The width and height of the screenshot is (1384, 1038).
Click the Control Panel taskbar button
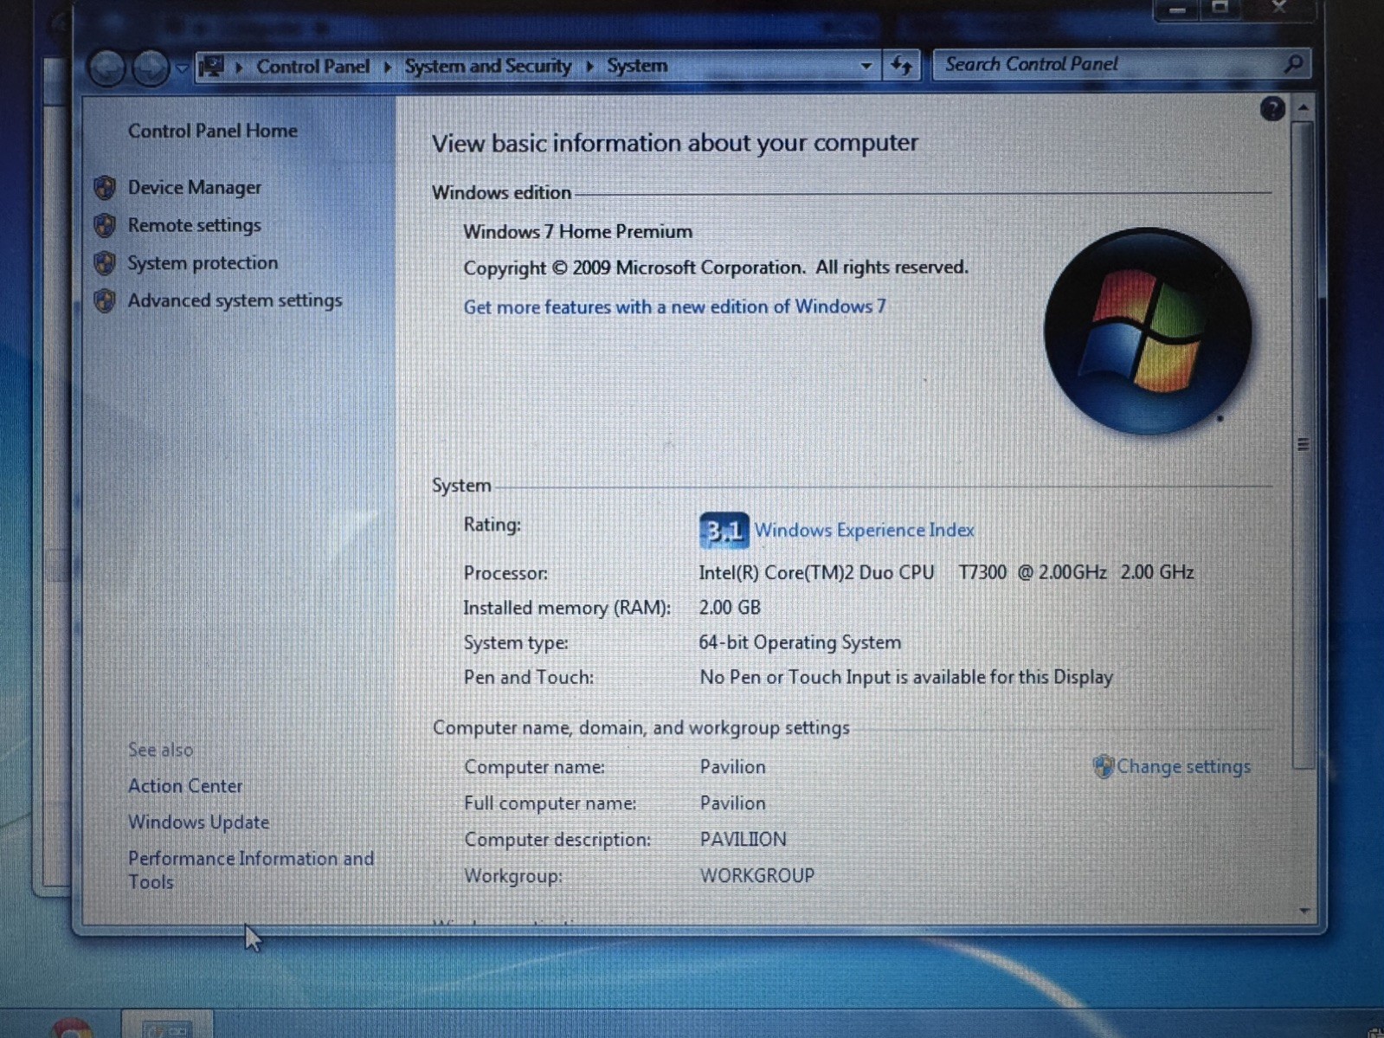[167, 1026]
